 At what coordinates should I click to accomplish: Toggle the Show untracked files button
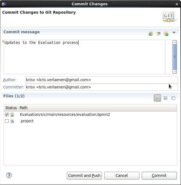(158, 98)
